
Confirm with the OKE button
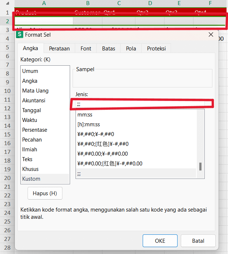[160, 241]
